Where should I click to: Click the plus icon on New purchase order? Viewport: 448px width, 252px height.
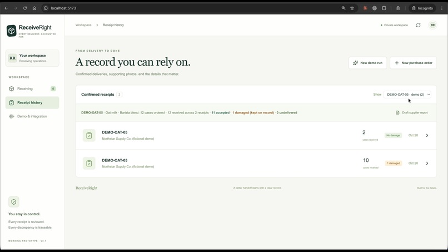coord(396,63)
